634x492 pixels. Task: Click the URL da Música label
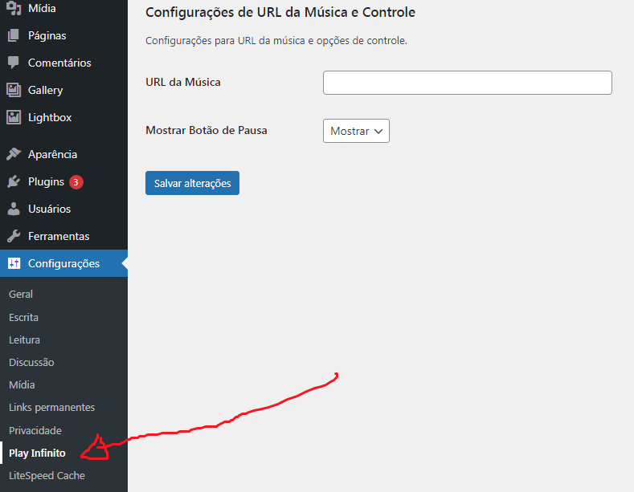tap(183, 83)
